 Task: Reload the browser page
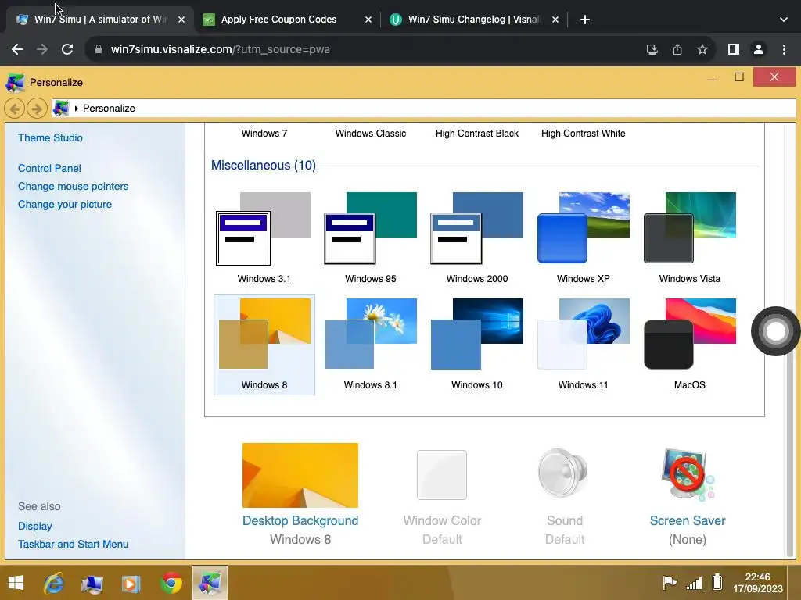(x=67, y=49)
